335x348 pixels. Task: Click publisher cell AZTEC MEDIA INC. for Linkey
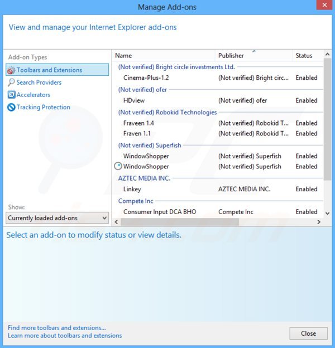[x=245, y=189]
